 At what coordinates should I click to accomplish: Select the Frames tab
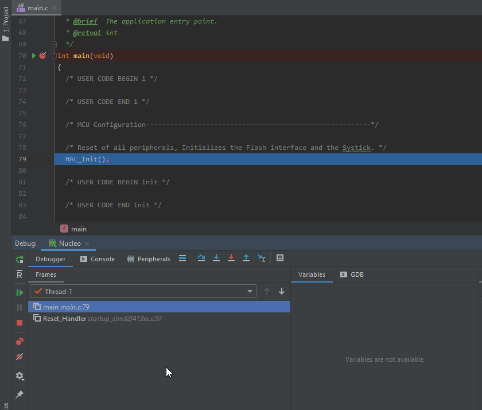46,274
